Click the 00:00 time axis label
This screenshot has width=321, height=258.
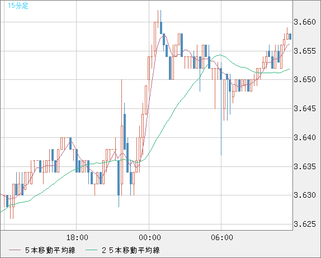click(150, 237)
